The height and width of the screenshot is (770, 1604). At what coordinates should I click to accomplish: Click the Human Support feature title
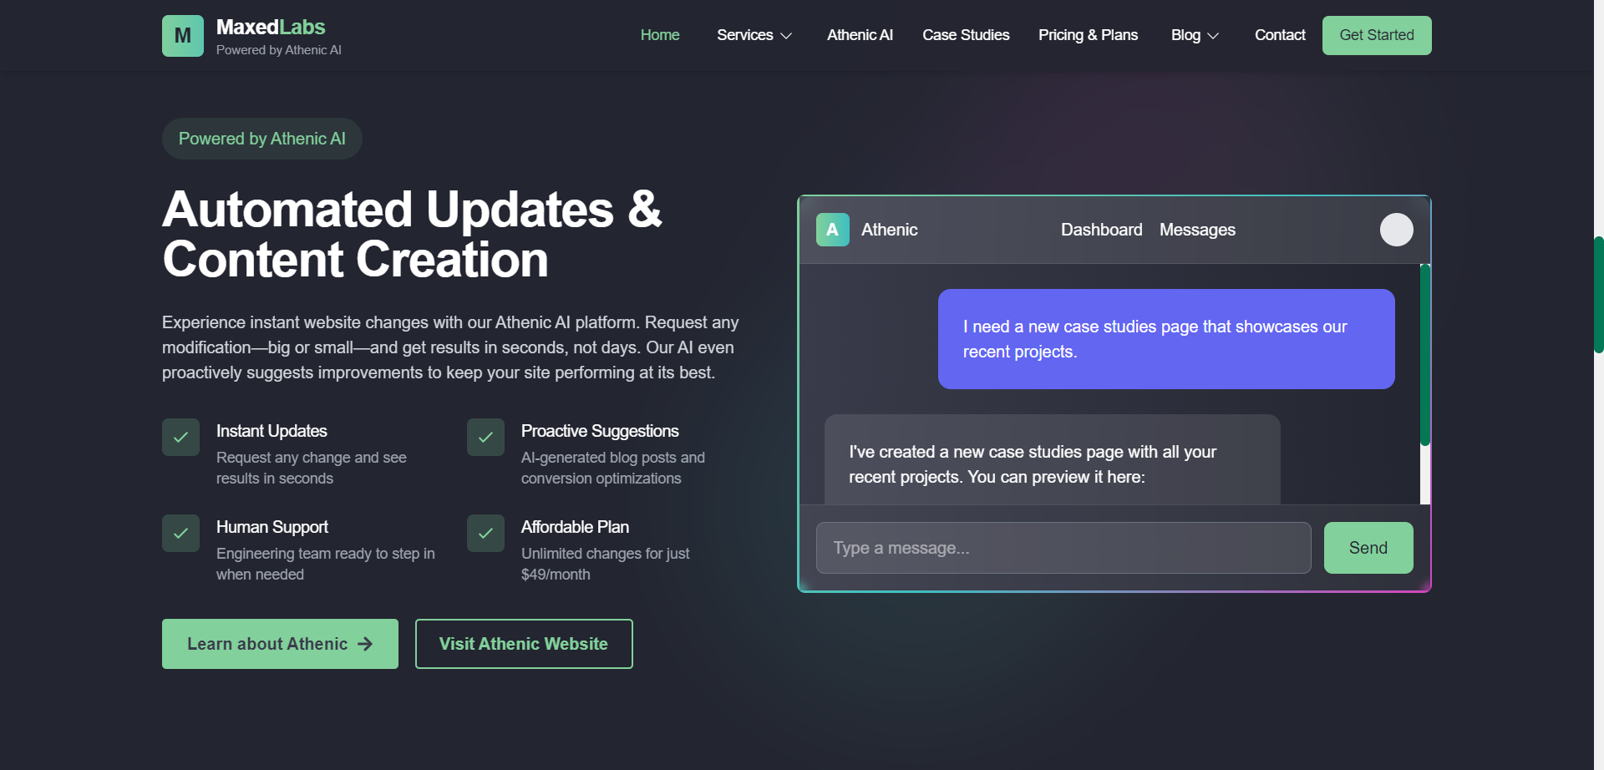[272, 527]
